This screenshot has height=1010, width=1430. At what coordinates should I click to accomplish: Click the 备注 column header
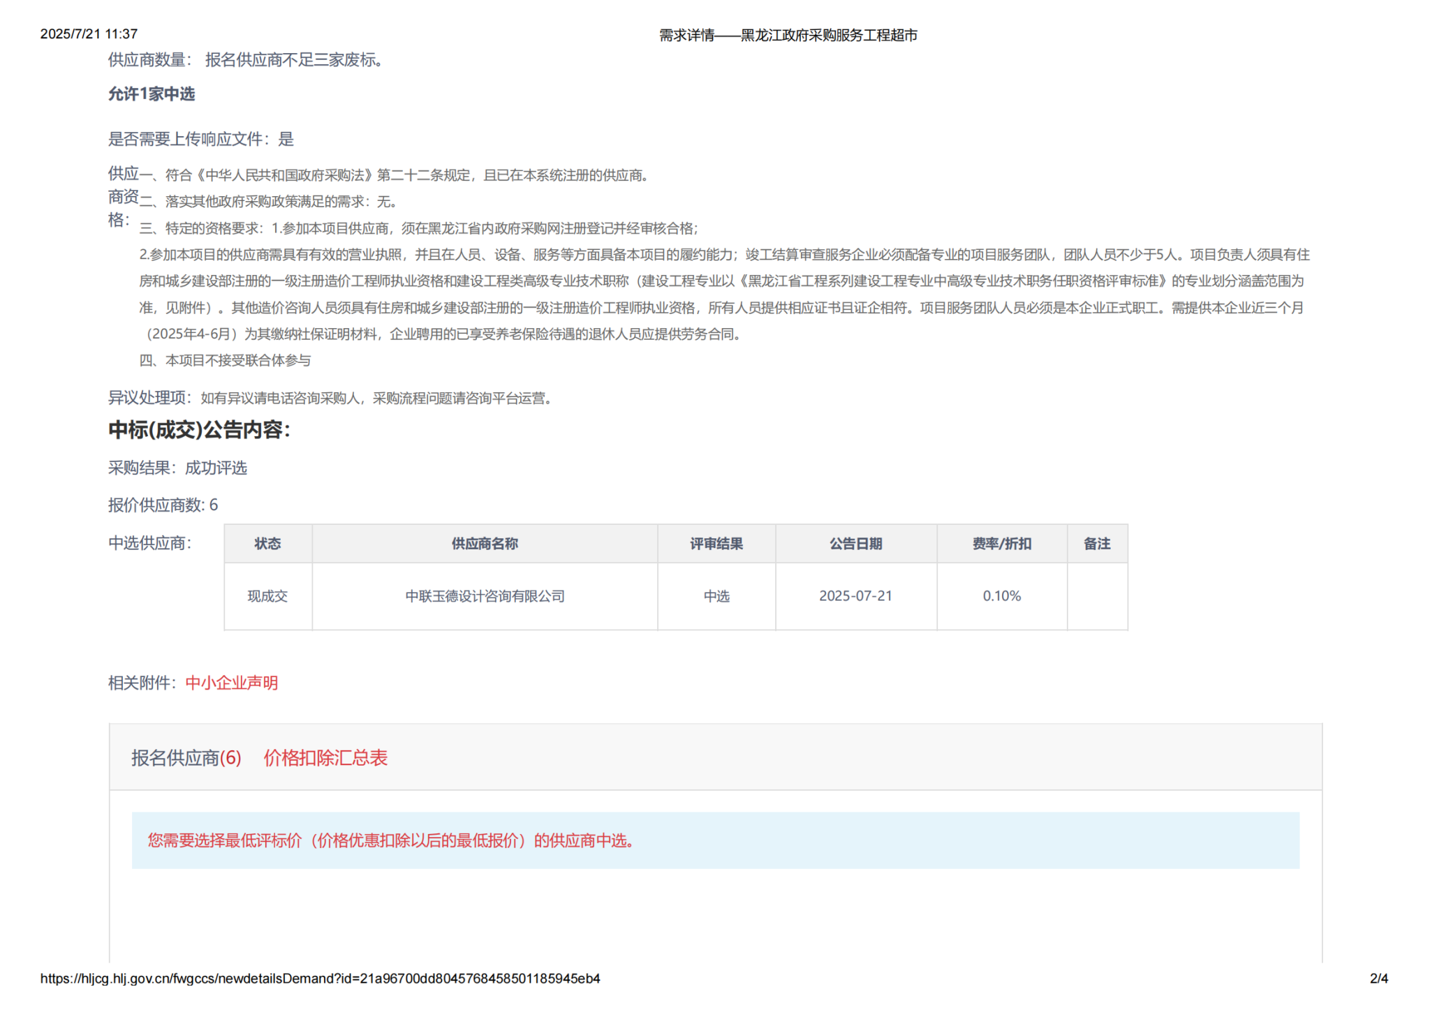[x=1096, y=544]
